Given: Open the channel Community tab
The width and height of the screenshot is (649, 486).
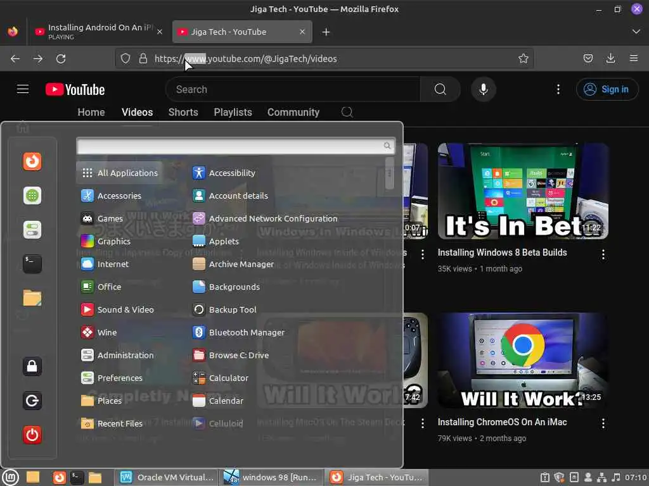Looking at the screenshot, I should coord(293,112).
